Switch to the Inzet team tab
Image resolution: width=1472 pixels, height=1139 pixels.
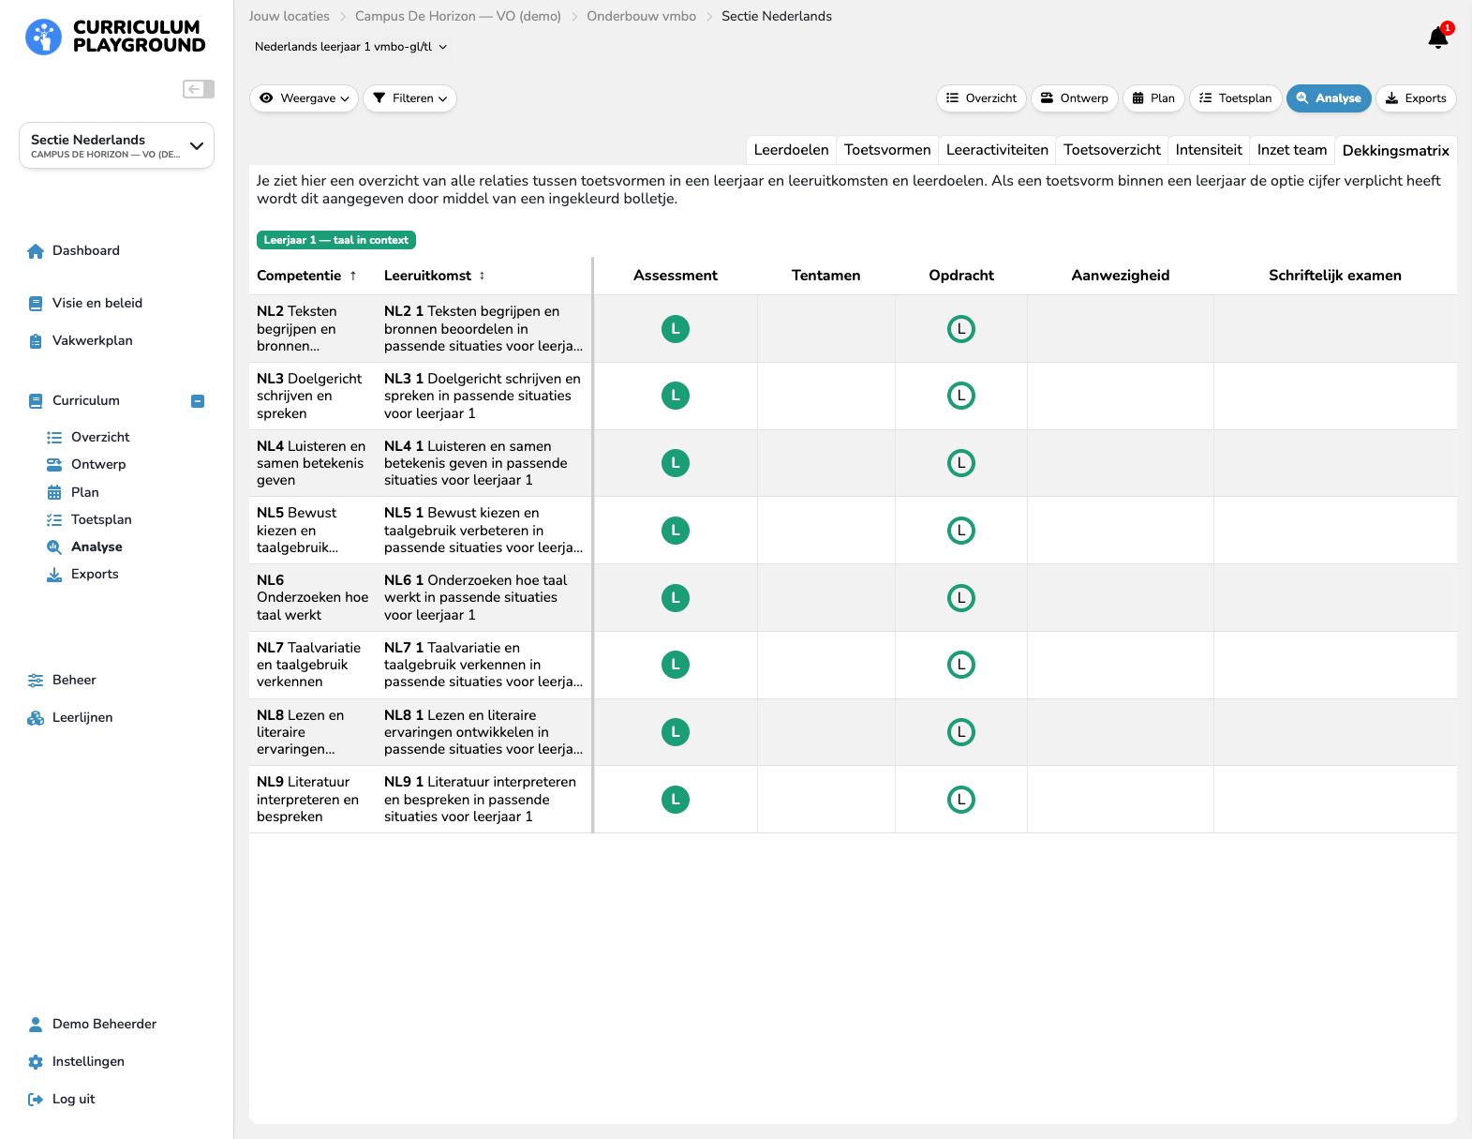pos(1292,150)
